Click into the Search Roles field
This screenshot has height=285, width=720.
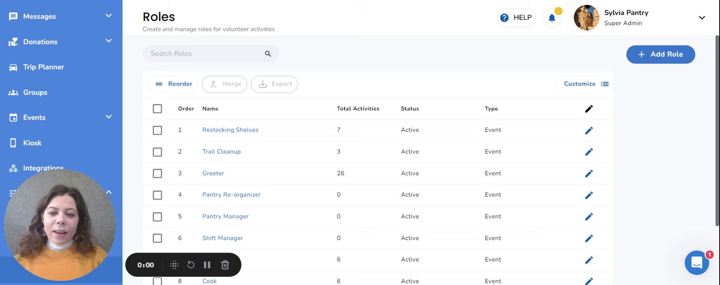pyautogui.click(x=204, y=54)
